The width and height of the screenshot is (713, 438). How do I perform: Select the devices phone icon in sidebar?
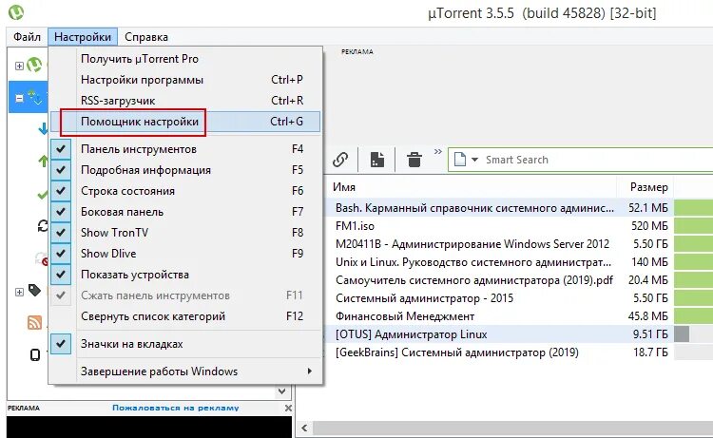point(35,354)
